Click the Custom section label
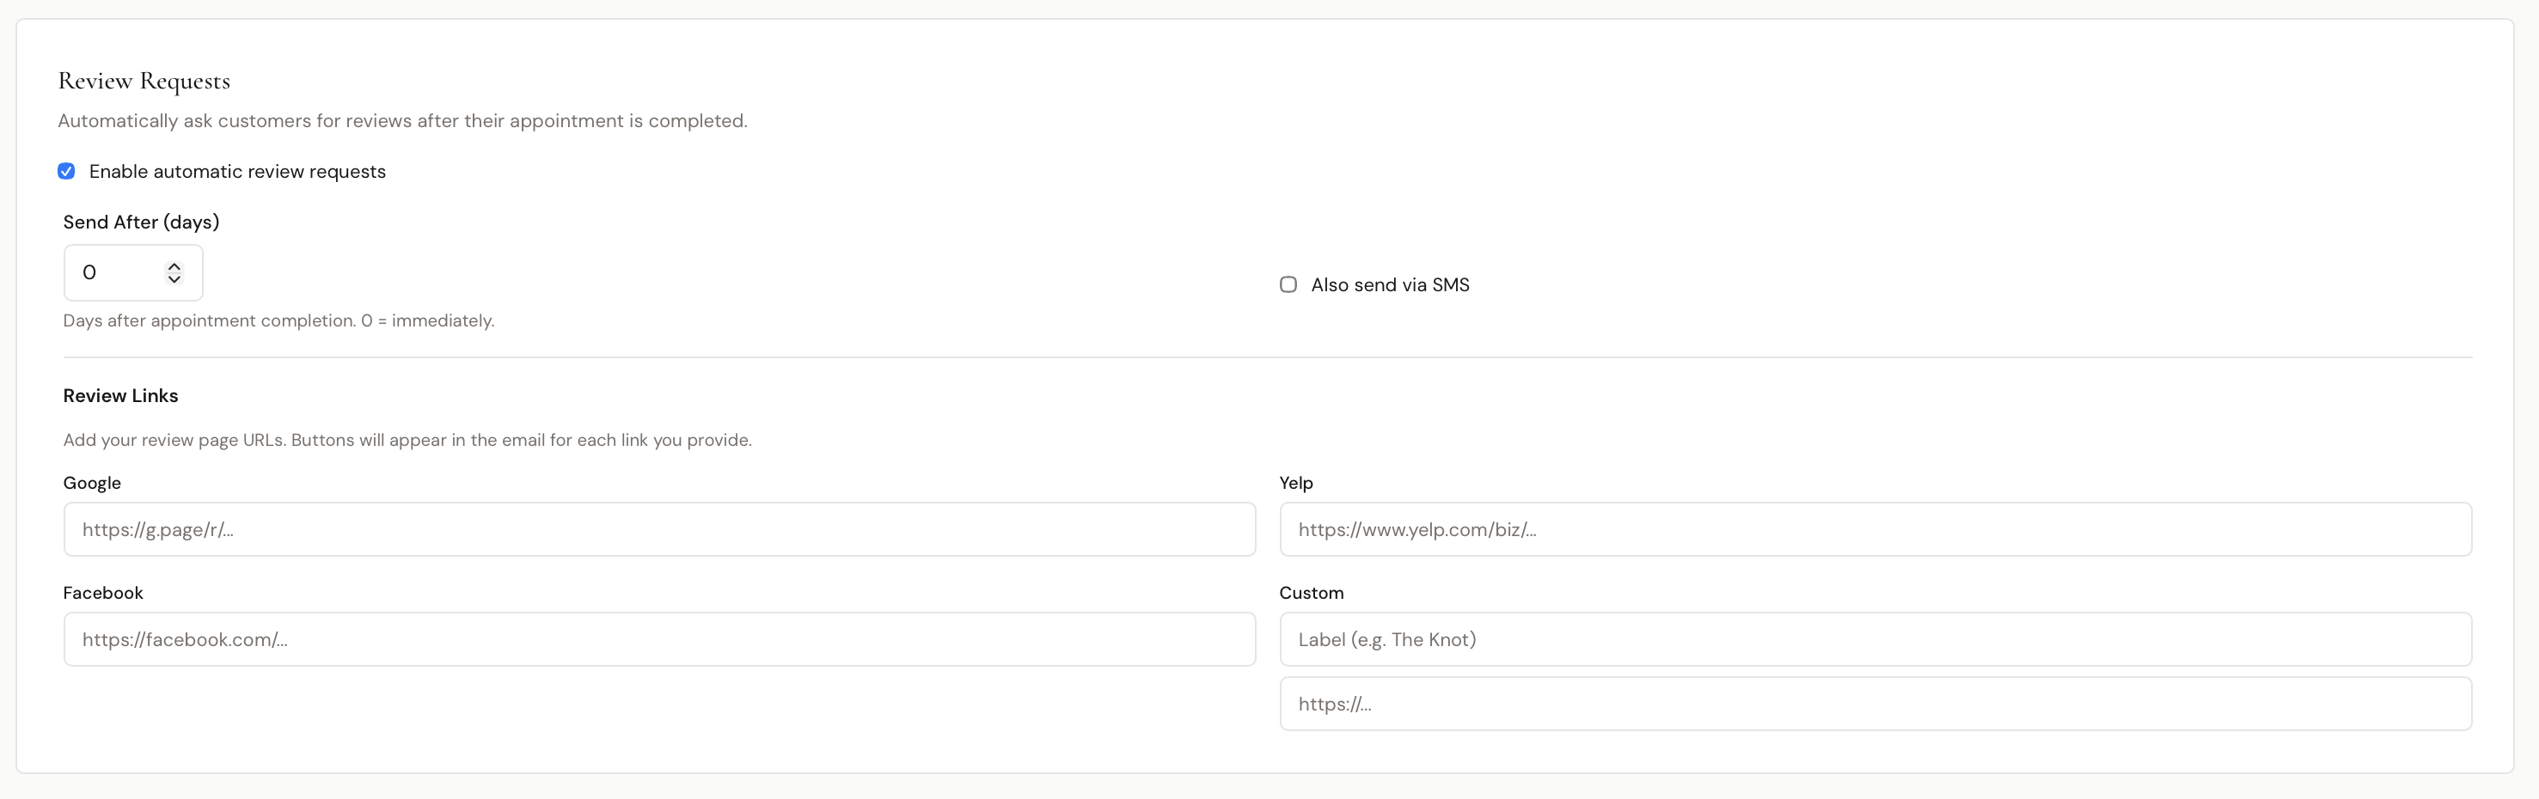 (1311, 592)
